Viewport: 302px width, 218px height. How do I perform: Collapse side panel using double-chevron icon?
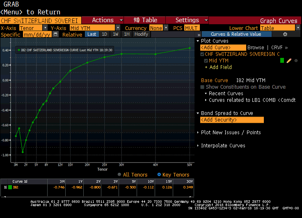(199, 34)
